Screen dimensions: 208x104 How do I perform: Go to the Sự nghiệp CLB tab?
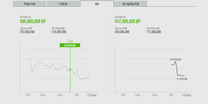pos(130,4)
